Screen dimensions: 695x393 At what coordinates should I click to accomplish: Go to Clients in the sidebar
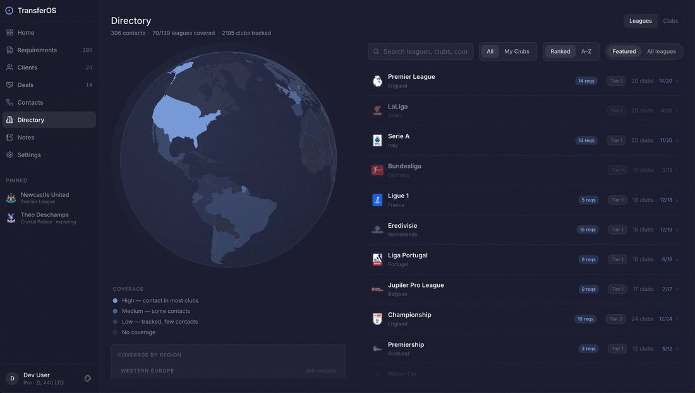49,67
